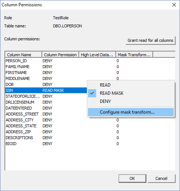The width and height of the screenshot is (180, 191).
Task: Select the BIOID row
Action: (90, 144)
